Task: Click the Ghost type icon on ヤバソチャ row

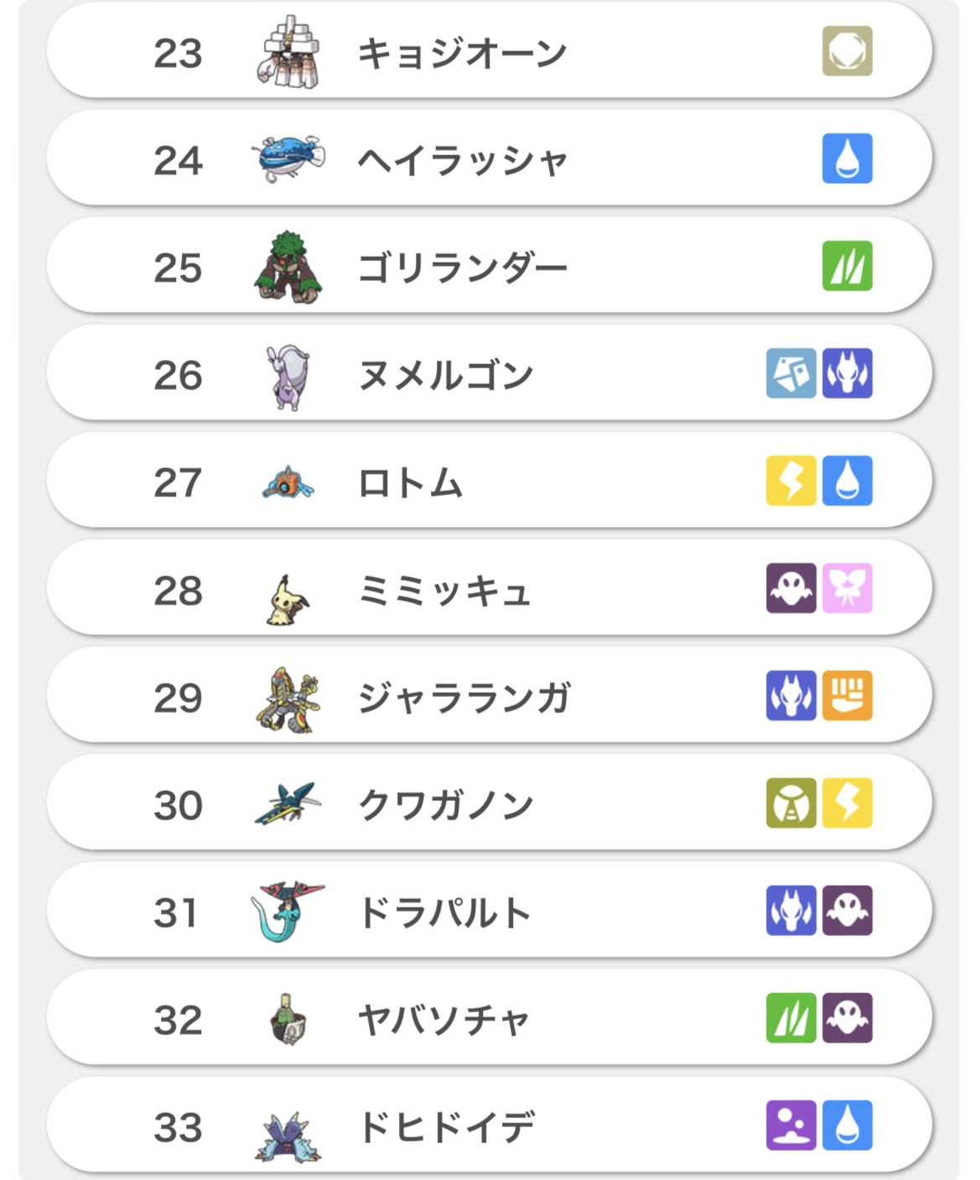Action: tap(847, 1017)
